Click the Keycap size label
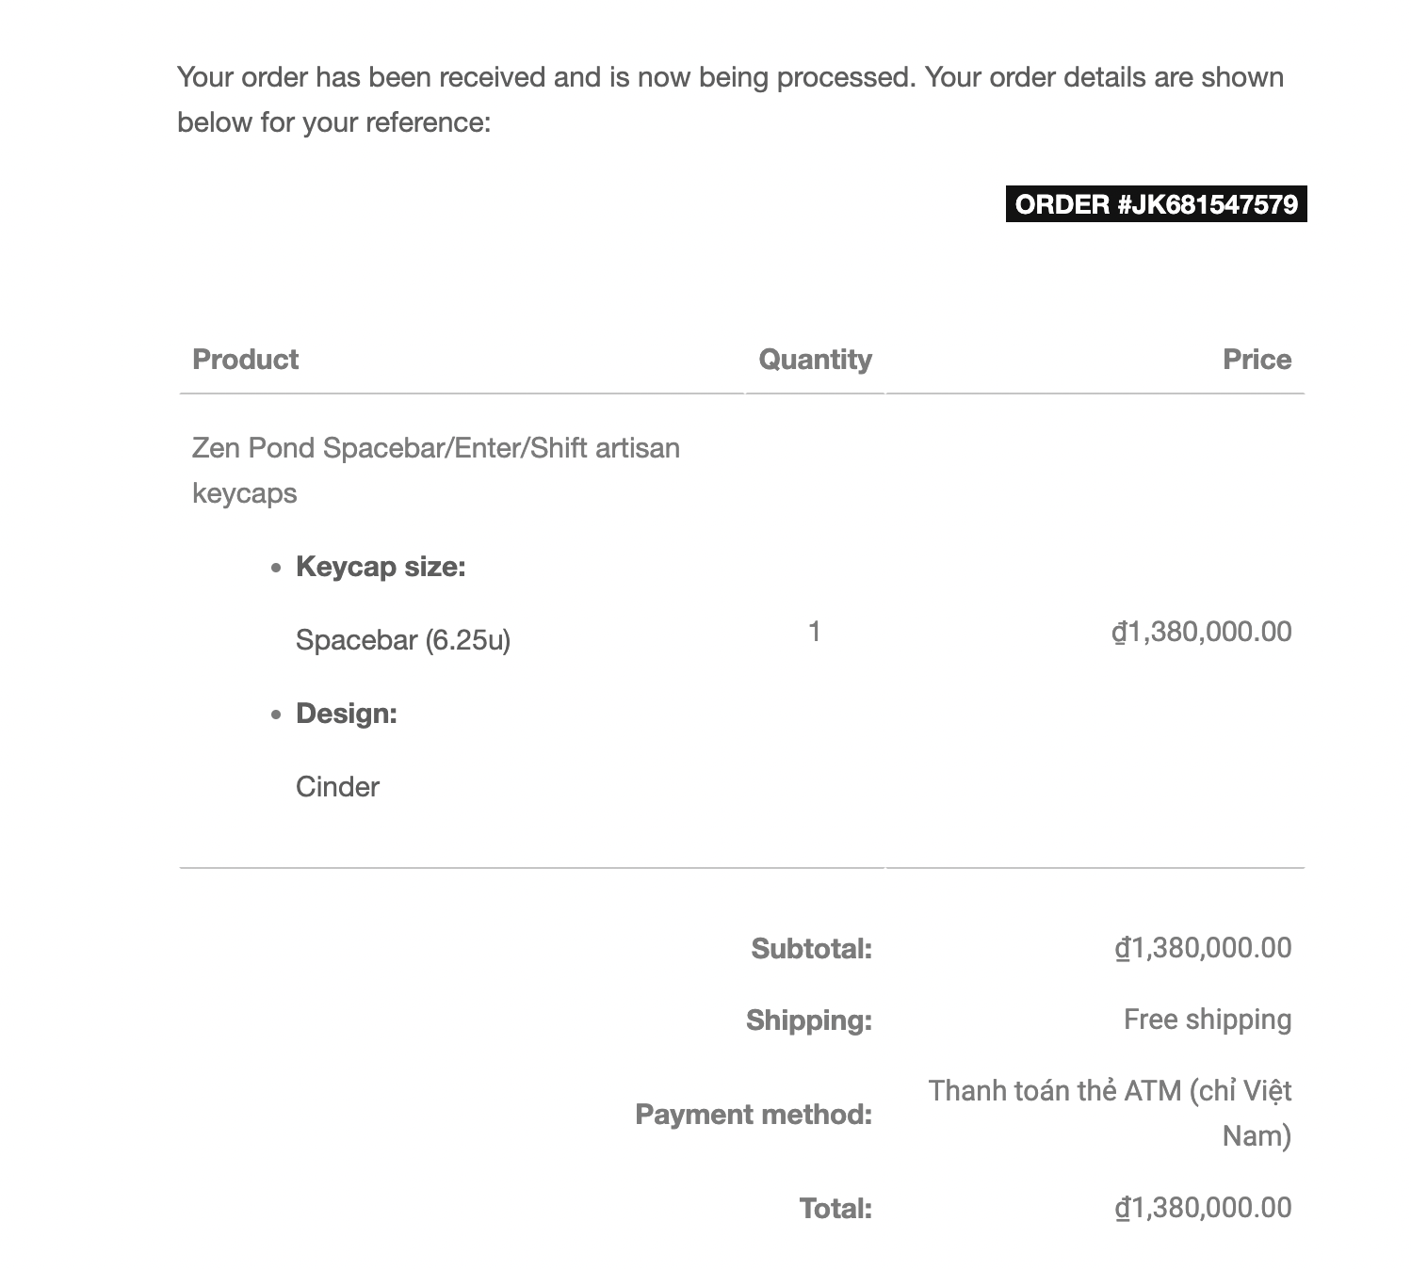 [381, 567]
